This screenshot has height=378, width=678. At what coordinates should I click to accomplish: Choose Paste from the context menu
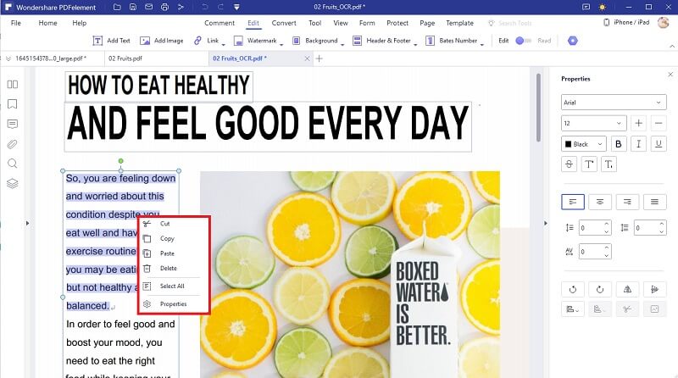172,253
